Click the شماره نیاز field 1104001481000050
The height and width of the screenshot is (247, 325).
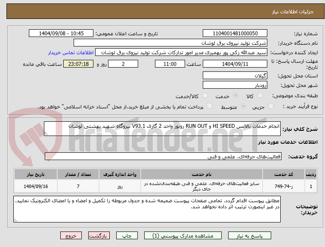click(x=235, y=34)
